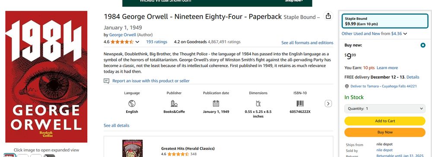The image size is (432, 157).
Task: Click the share icon beside the title
Action: (328, 16)
